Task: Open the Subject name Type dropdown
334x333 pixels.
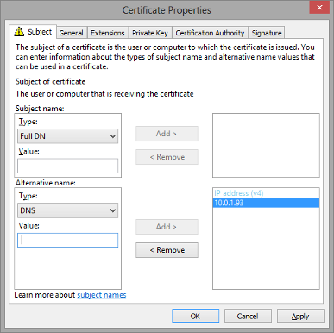Action: point(67,136)
